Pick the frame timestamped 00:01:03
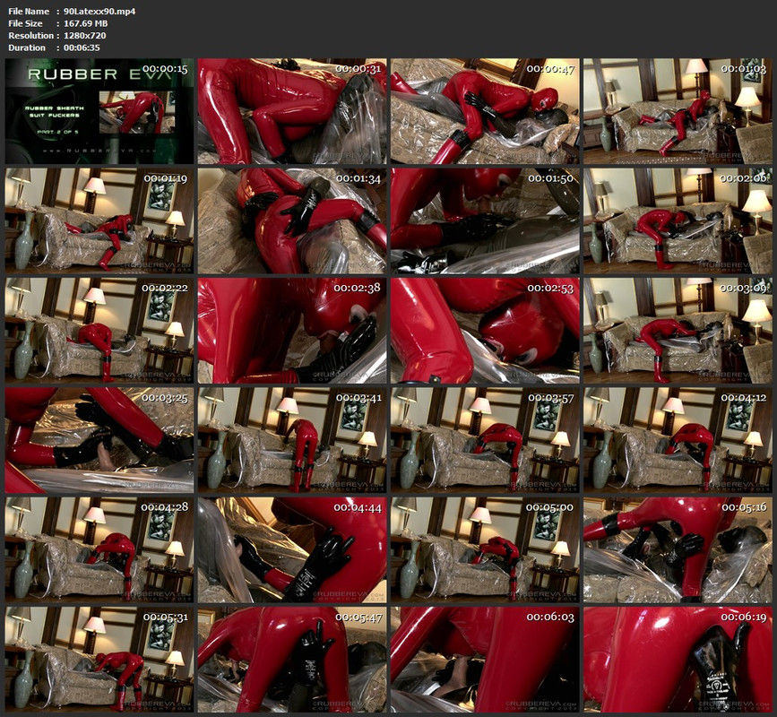Image resolution: width=777 pixels, height=717 pixels. click(x=678, y=111)
